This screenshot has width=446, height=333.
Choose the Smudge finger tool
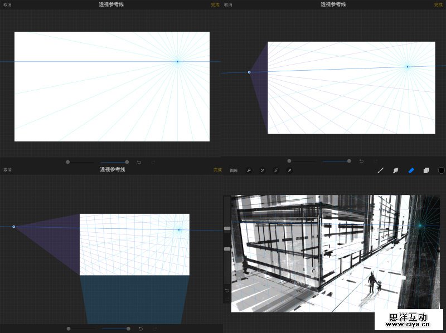click(x=396, y=170)
